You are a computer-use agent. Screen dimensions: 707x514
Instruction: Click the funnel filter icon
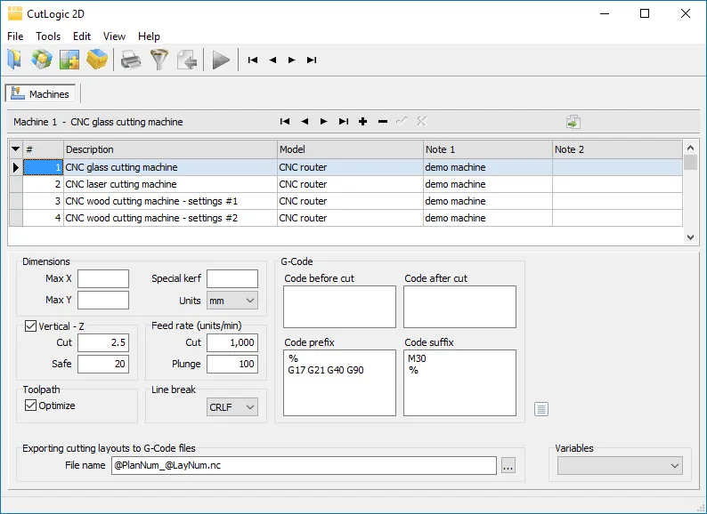click(158, 60)
